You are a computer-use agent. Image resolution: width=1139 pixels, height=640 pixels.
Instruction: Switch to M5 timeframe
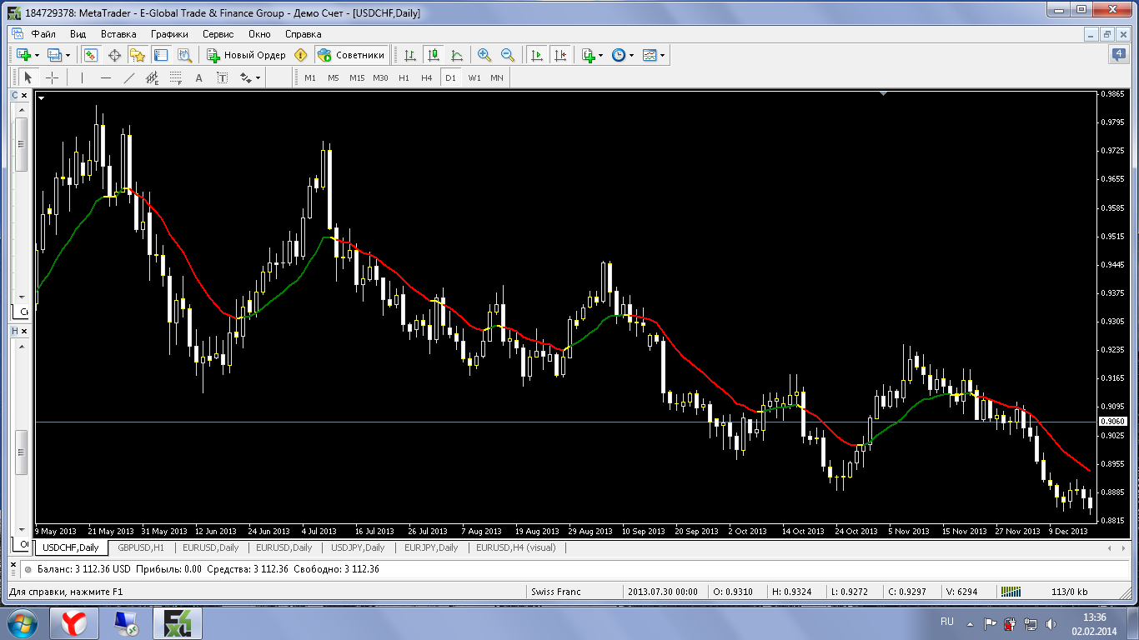click(x=334, y=77)
